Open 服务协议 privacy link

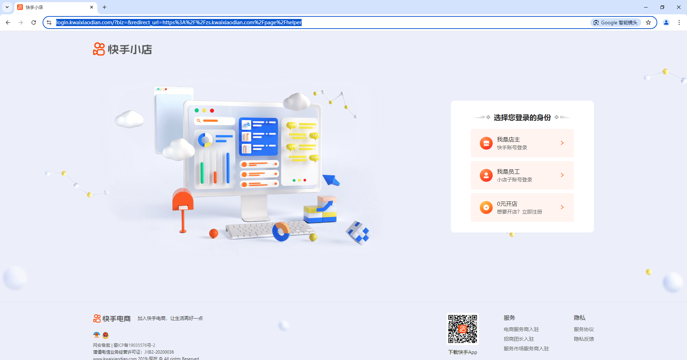click(x=584, y=329)
